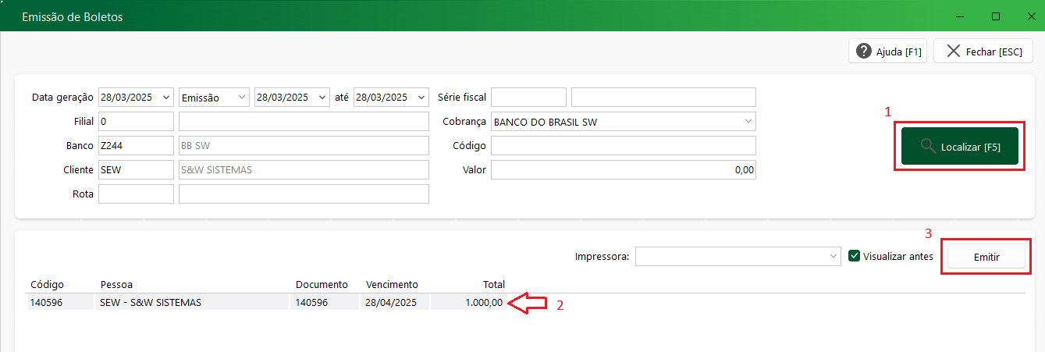Viewport: 1045px width, 352px height.
Task: Click the Emitir button
Action: [x=986, y=257]
